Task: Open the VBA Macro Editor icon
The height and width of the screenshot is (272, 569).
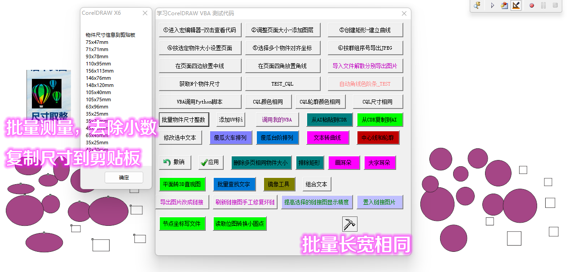Action: pos(504,5)
